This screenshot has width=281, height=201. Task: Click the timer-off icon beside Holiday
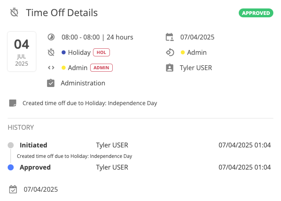(51, 52)
